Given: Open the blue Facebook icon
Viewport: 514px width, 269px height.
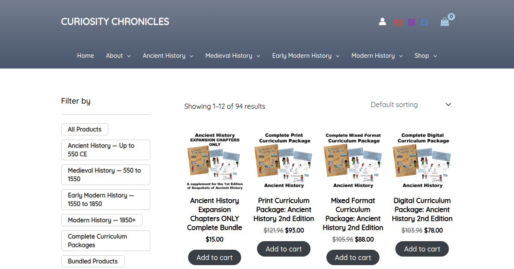Looking at the screenshot, I should pyautogui.click(x=424, y=22).
